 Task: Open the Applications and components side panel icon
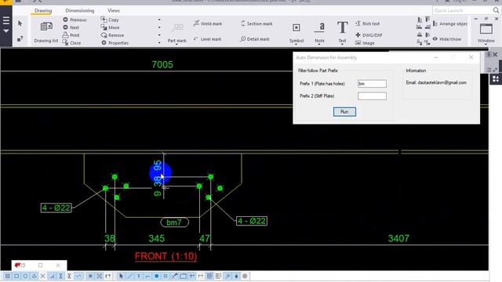click(x=496, y=78)
